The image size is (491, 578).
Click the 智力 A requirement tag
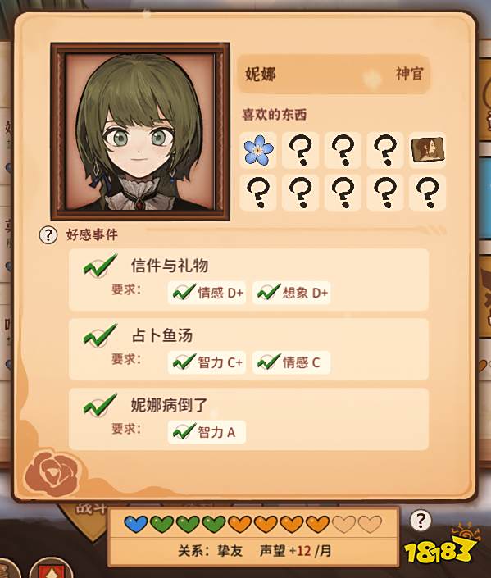[x=207, y=432]
